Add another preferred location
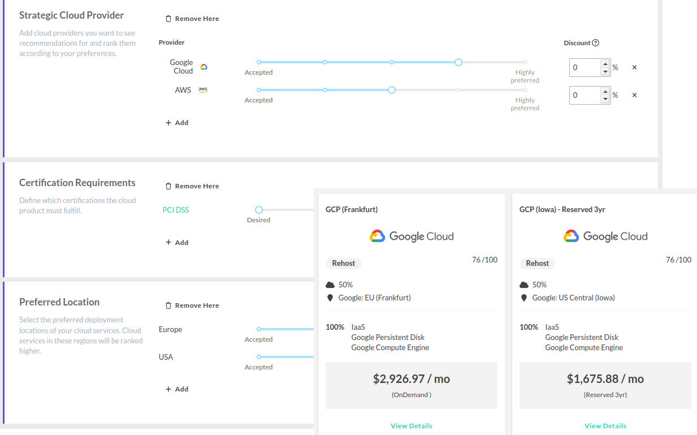 (177, 389)
